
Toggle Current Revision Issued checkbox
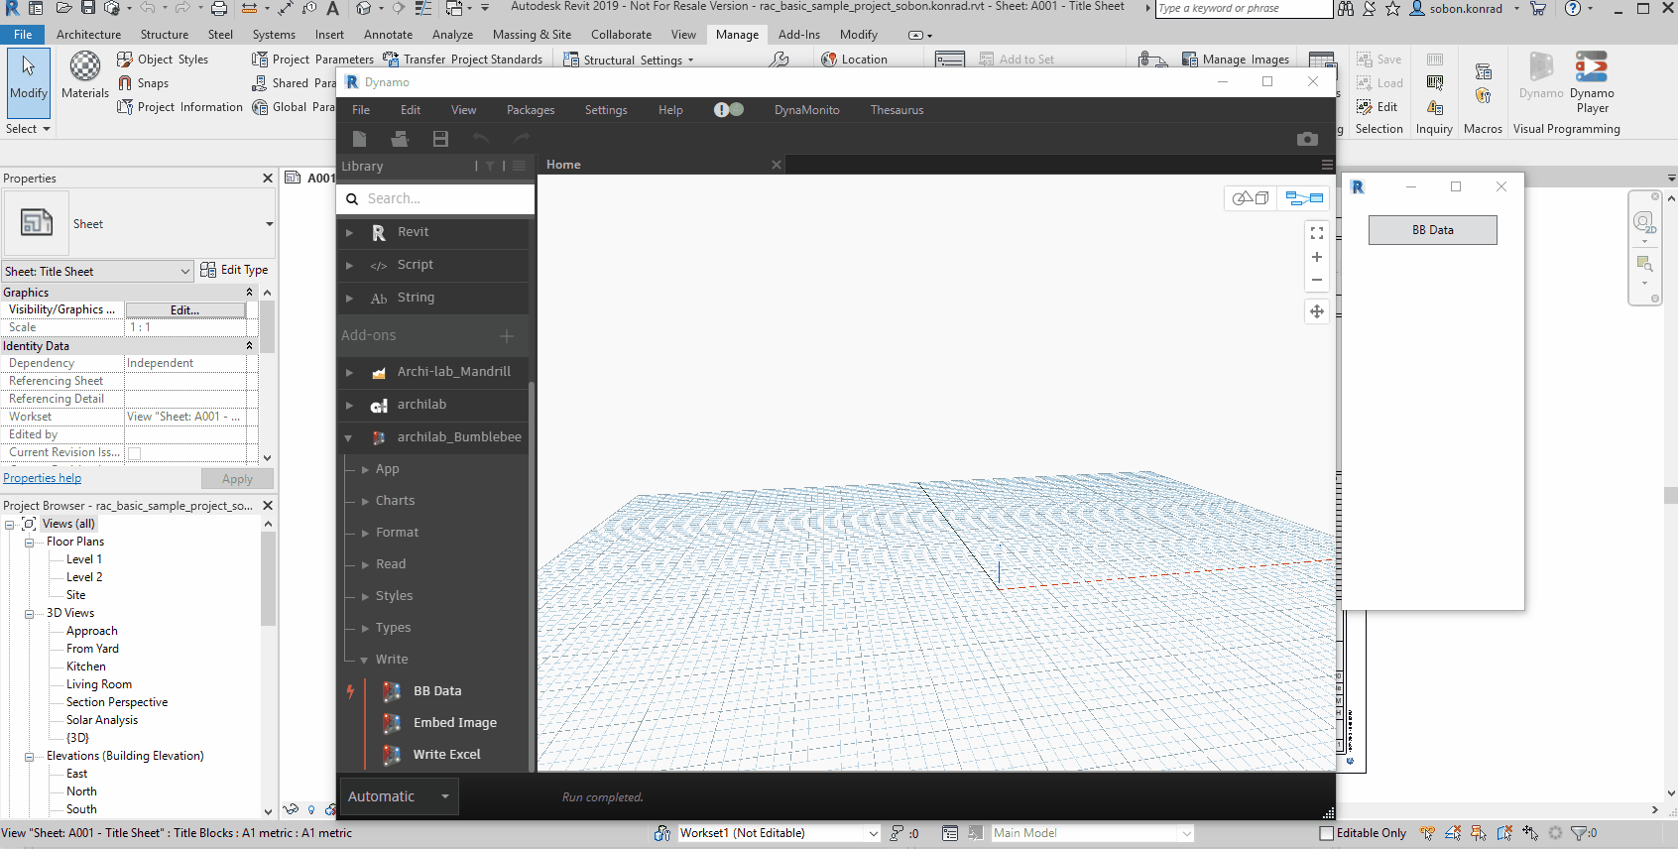click(134, 453)
